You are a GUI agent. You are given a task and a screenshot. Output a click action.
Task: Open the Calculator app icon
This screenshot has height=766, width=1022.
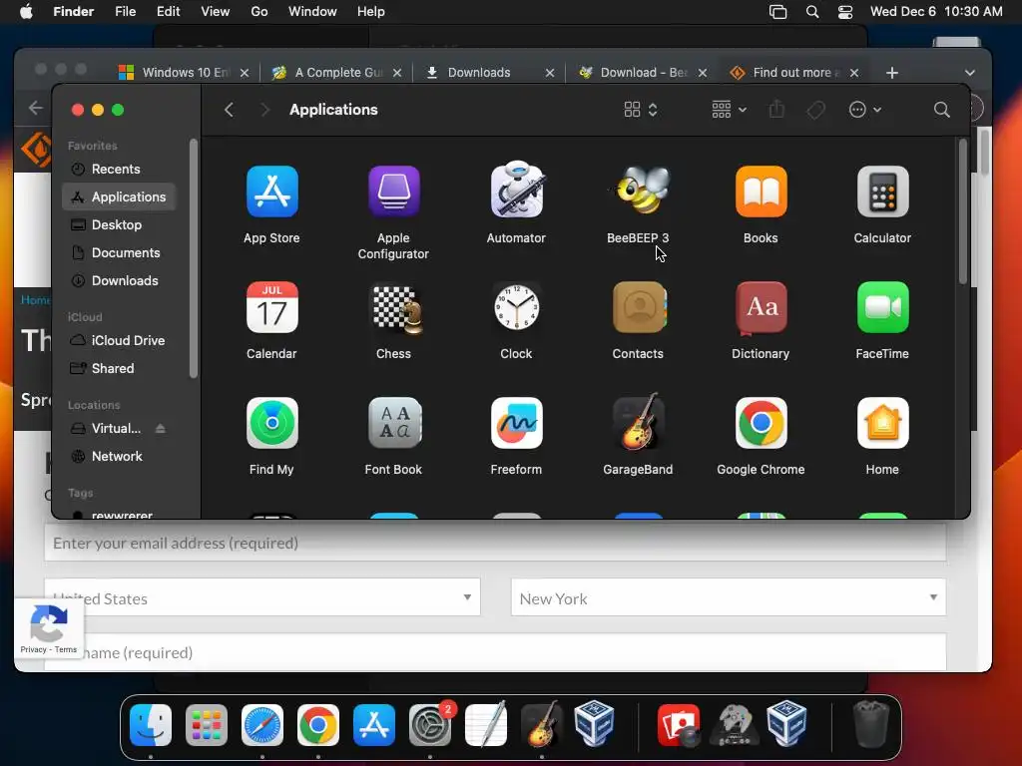pos(882,191)
